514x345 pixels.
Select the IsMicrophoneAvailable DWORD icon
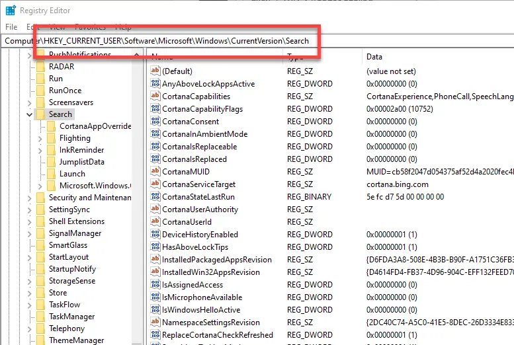click(x=155, y=297)
